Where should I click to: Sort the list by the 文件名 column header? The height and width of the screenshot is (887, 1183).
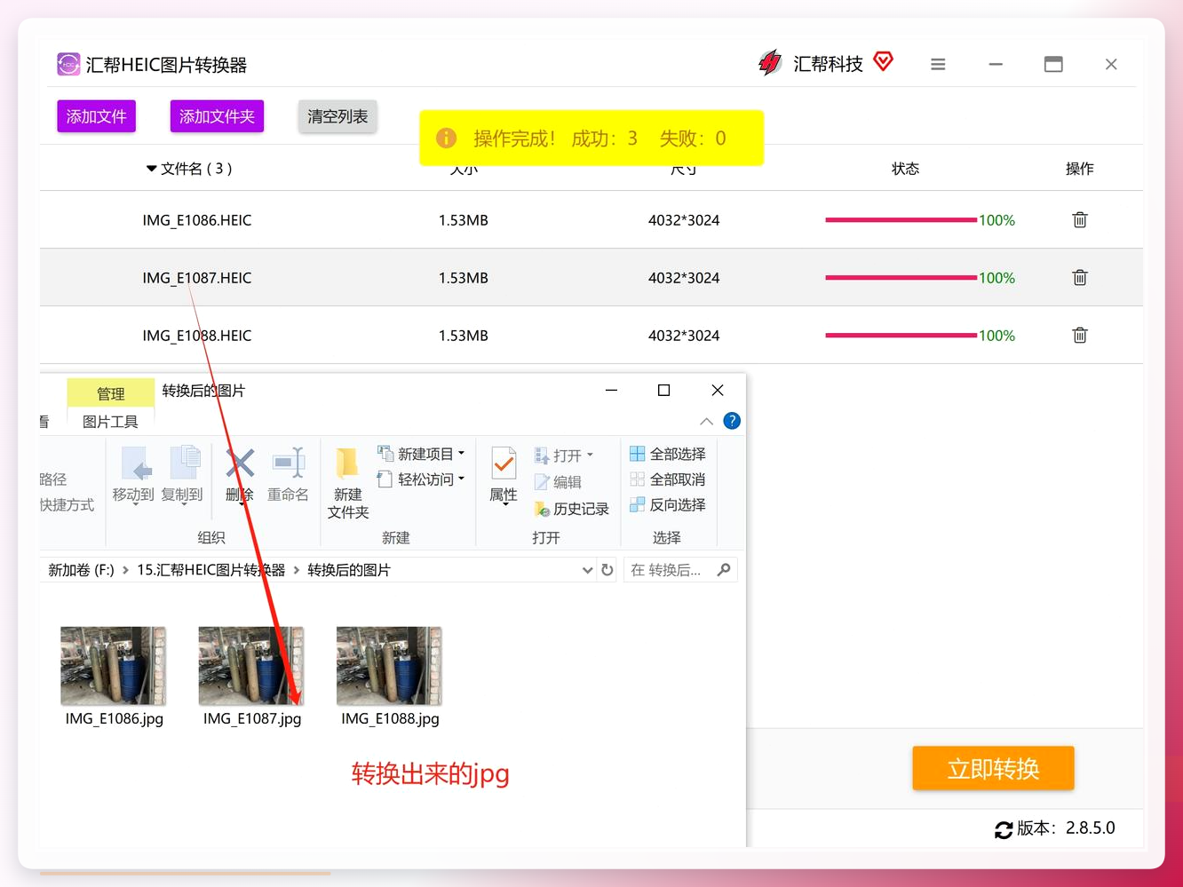tap(189, 169)
